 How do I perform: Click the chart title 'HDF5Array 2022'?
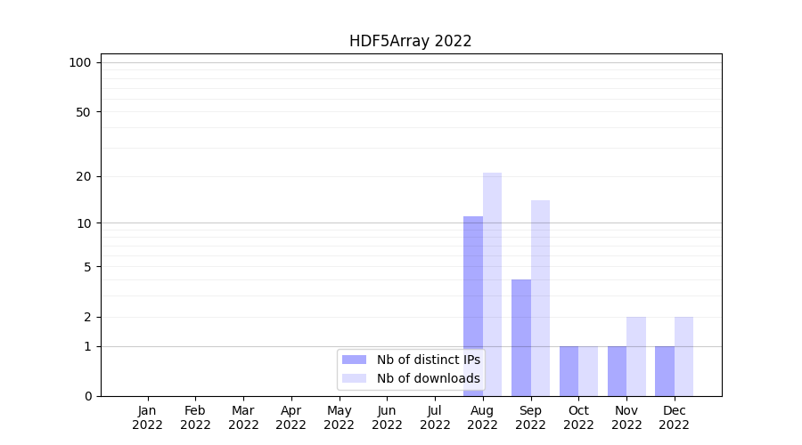(410, 41)
